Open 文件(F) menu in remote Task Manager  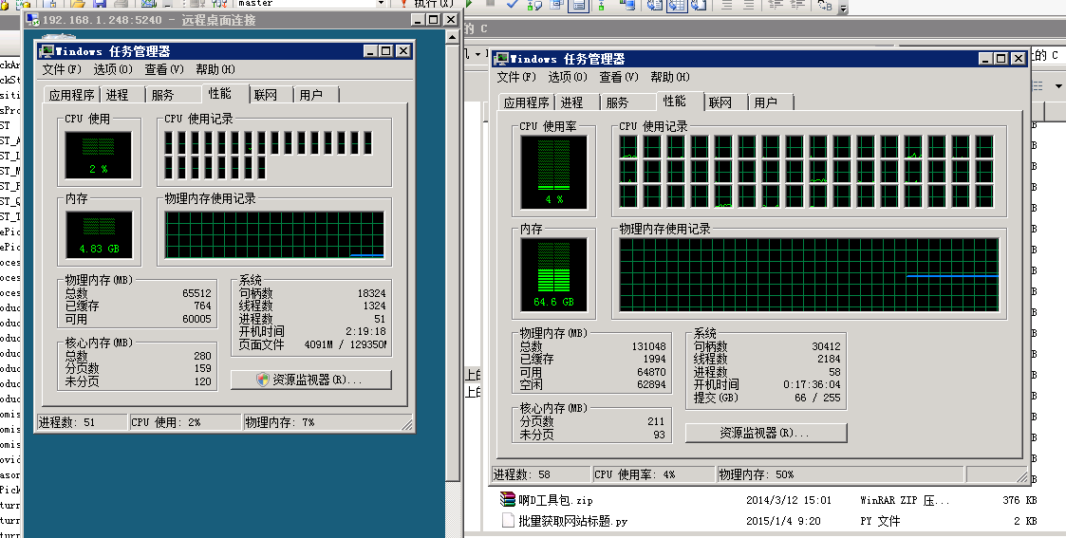61,69
